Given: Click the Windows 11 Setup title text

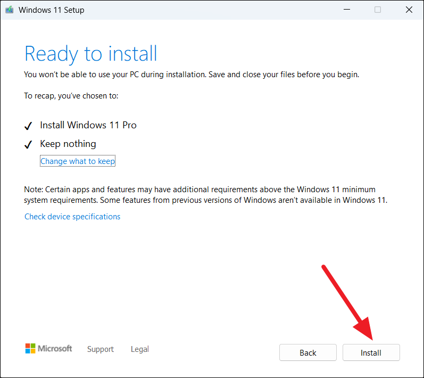Looking at the screenshot, I should pos(52,10).
